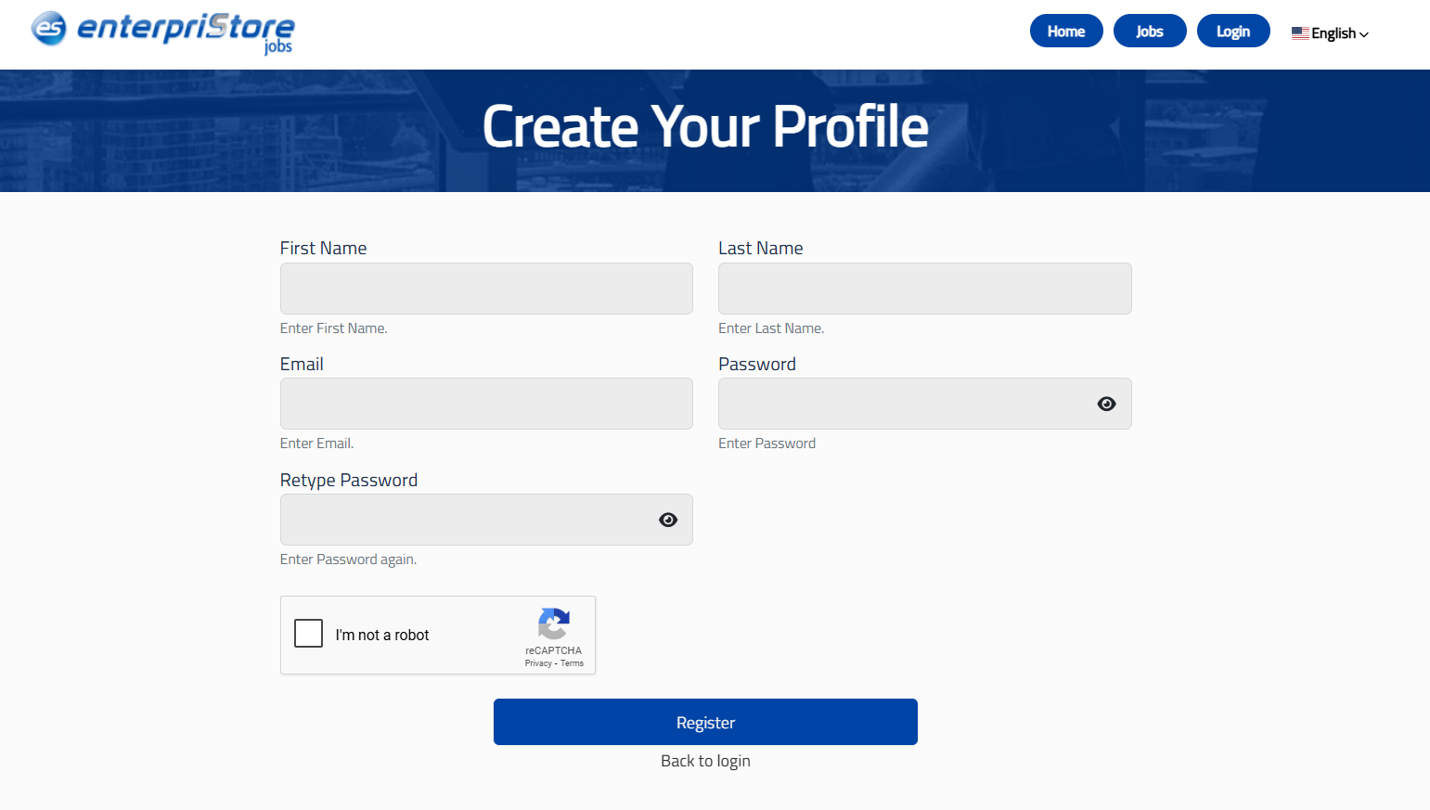Image resolution: width=1430 pixels, height=810 pixels.
Task: Open the reCAPTCHA Terms link
Action: [572, 663]
